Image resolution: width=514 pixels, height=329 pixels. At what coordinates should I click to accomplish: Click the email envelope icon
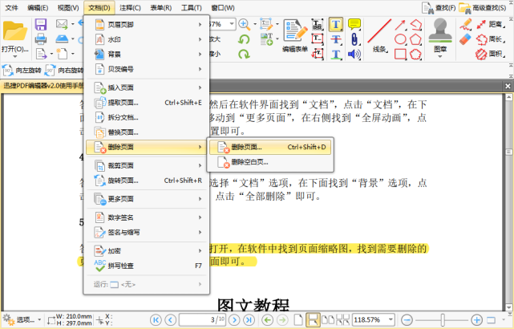click(x=62, y=24)
